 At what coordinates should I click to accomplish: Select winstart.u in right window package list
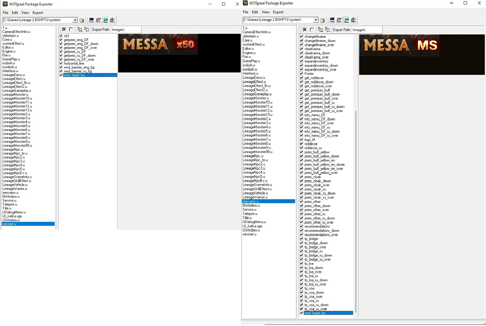(249, 234)
